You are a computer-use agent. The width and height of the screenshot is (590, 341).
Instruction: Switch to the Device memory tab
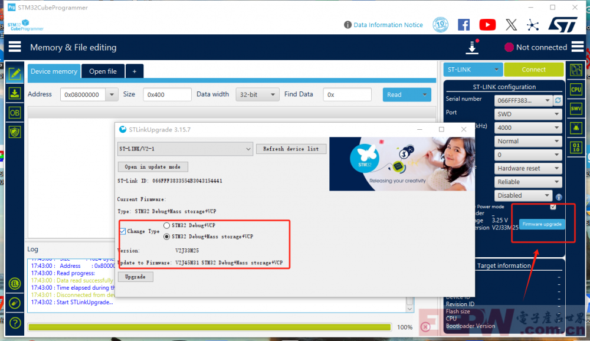point(54,71)
